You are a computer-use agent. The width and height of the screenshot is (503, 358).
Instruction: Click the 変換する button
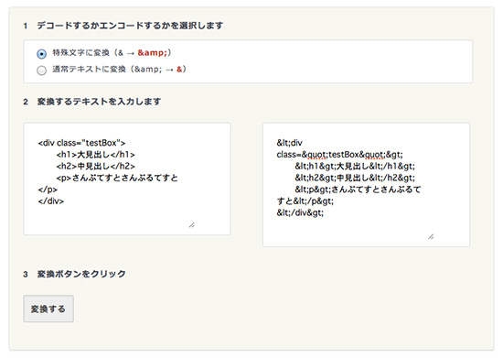pyautogui.click(x=48, y=309)
